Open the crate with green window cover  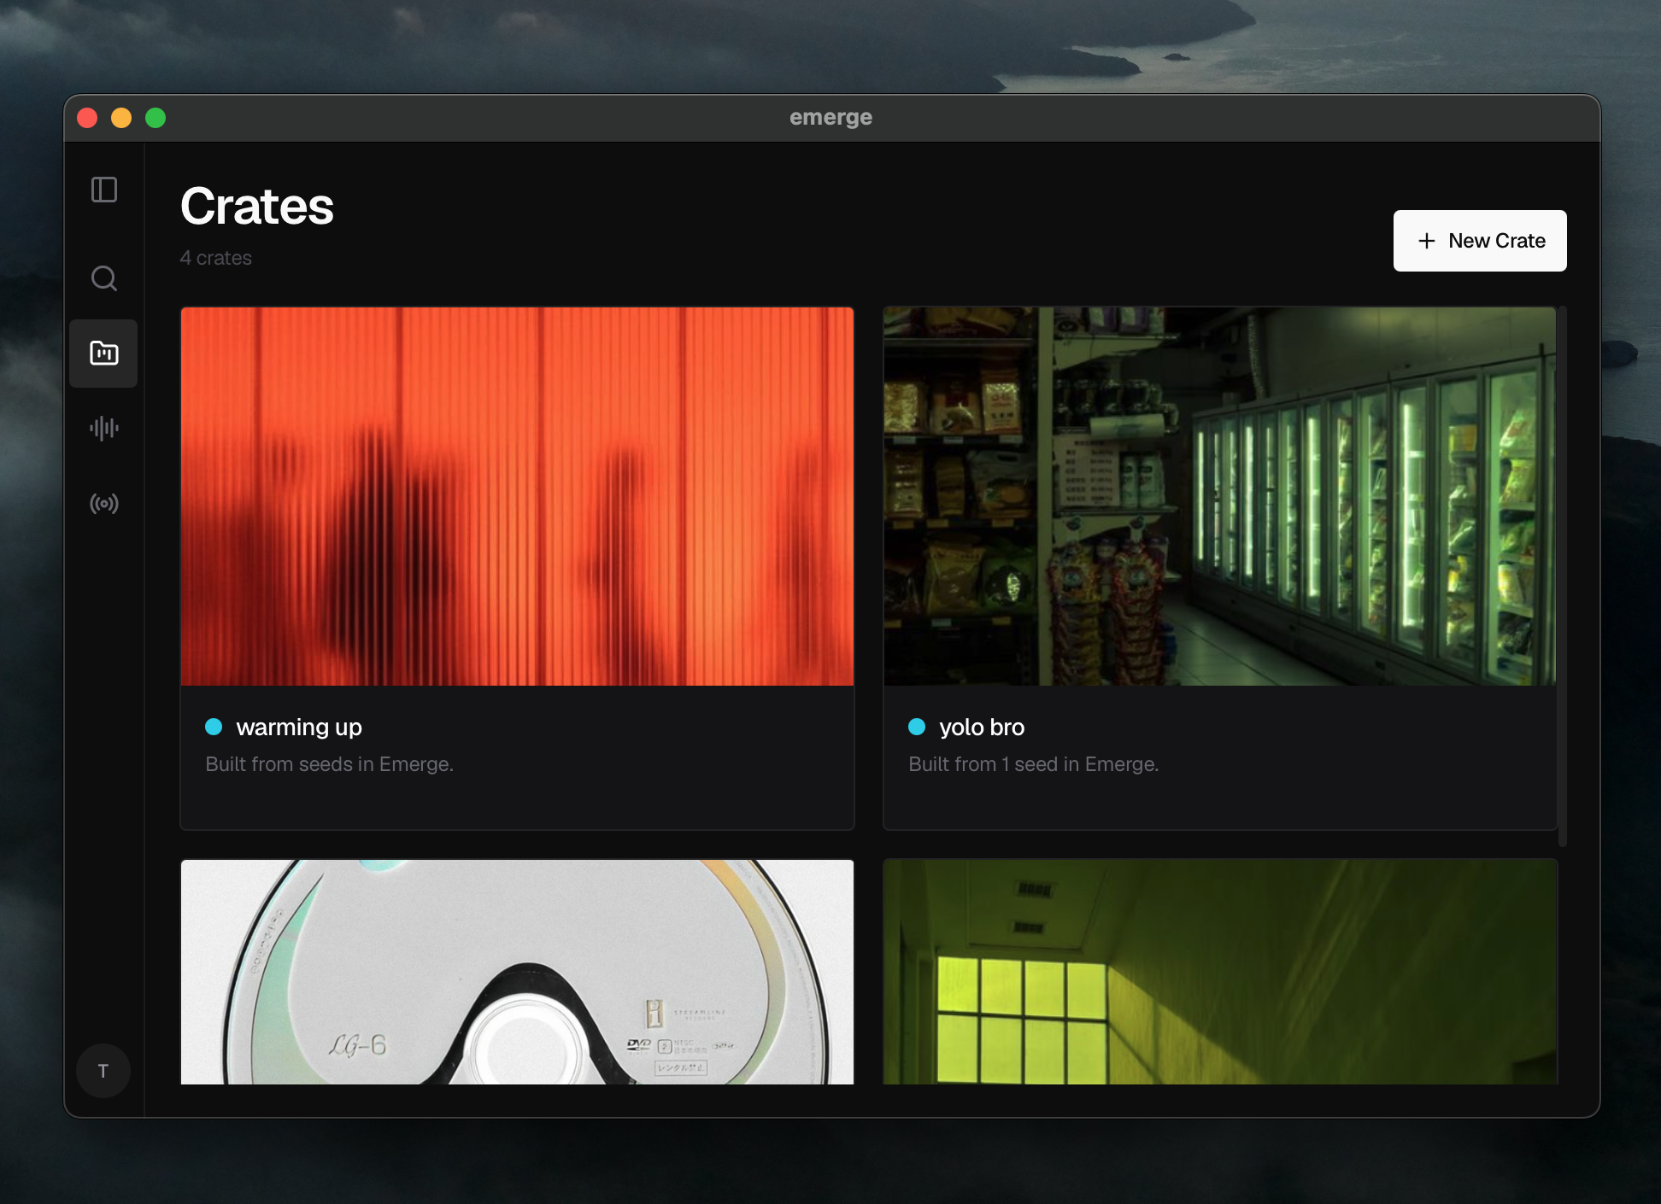(x=1220, y=972)
